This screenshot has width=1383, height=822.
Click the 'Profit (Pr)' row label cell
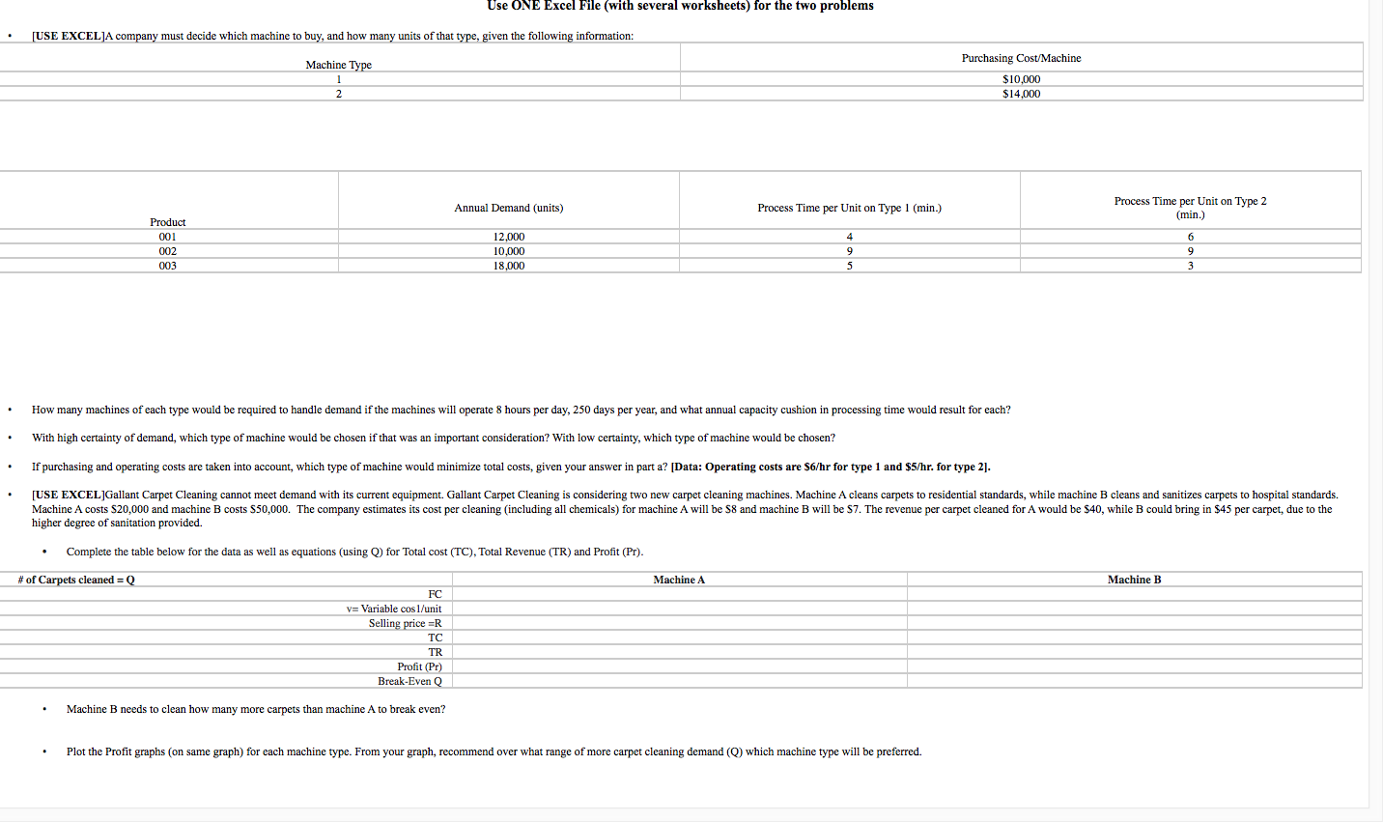click(415, 666)
